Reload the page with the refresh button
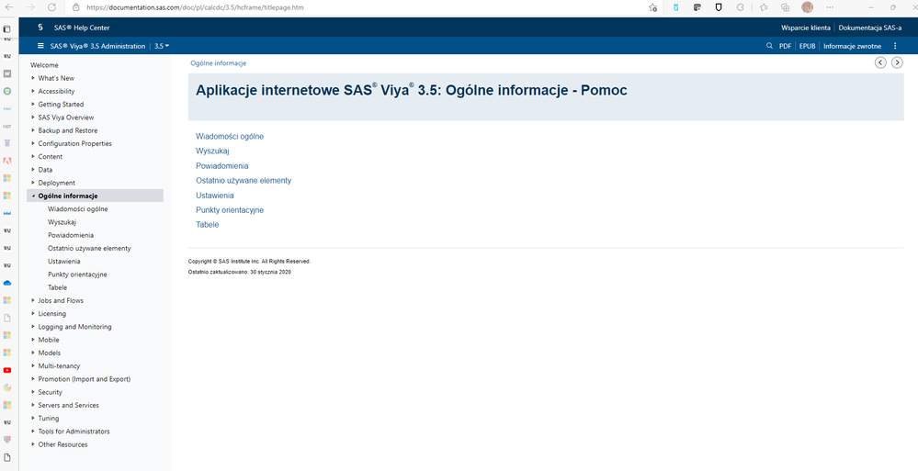Image resolution: width=918 pixels, height=471 pixels. (x=51, y=7)
